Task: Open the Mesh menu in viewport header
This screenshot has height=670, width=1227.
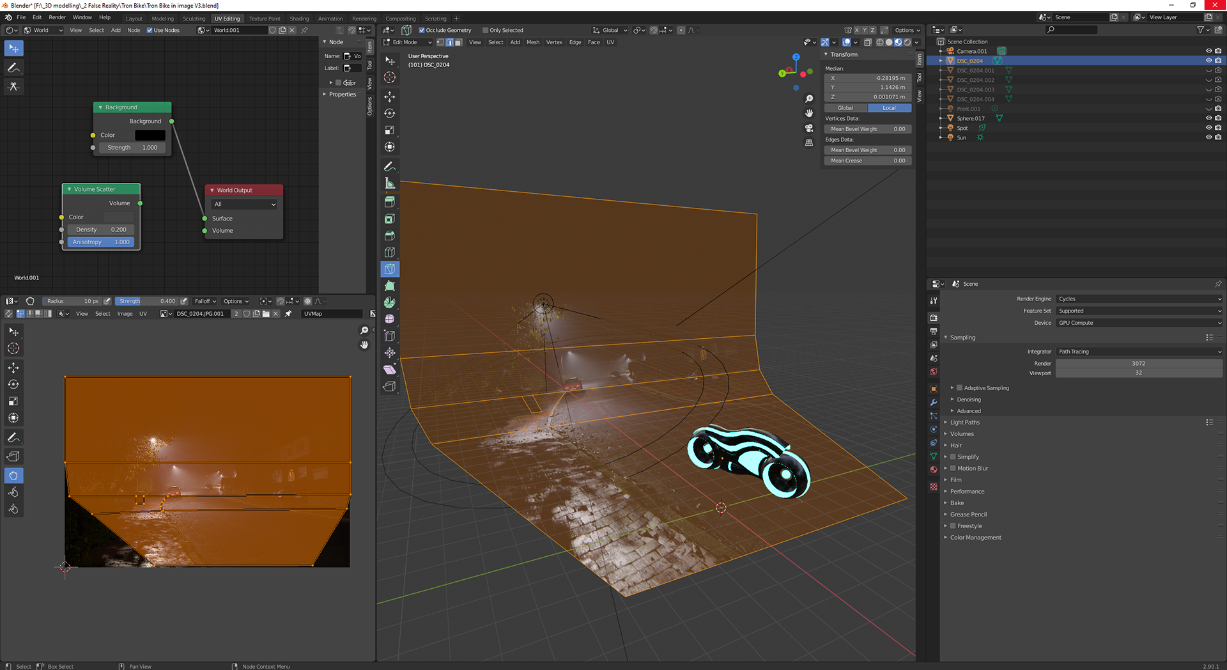Action: [x=532, y=42]
